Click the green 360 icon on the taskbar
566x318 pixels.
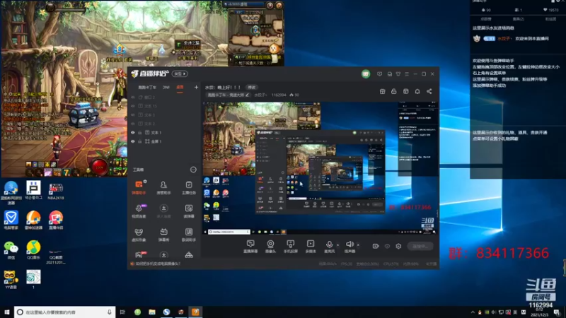point(137,312)
